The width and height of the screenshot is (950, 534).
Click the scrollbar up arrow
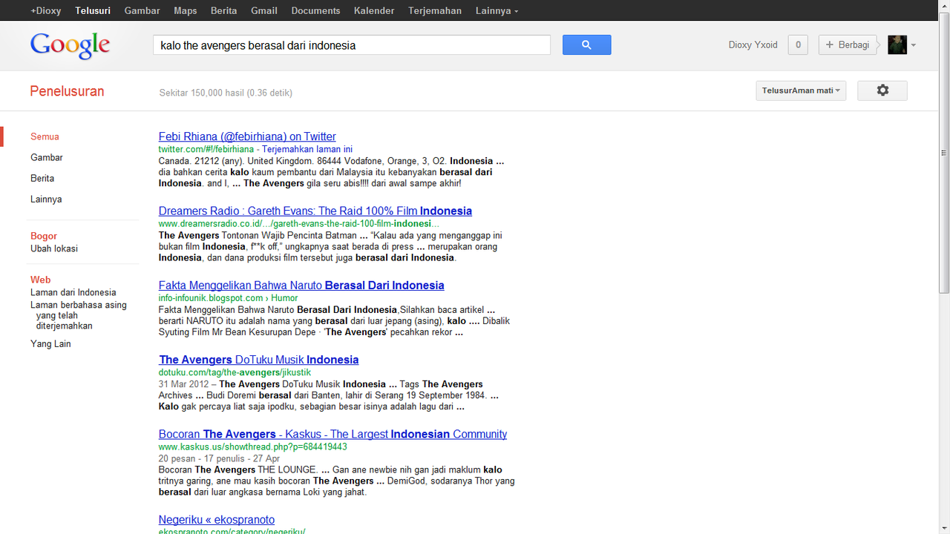click(x=944, y=5)
